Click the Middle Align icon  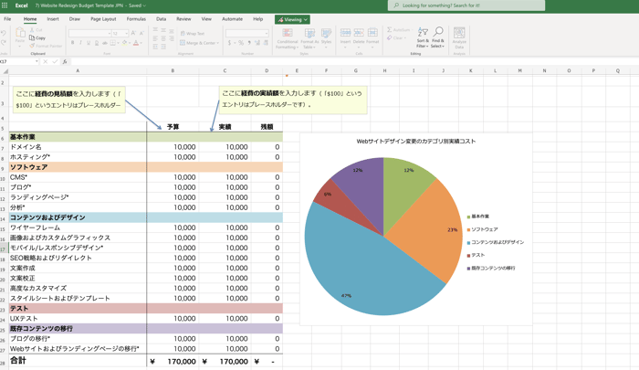pyautogui.click(x=163, y=30)
